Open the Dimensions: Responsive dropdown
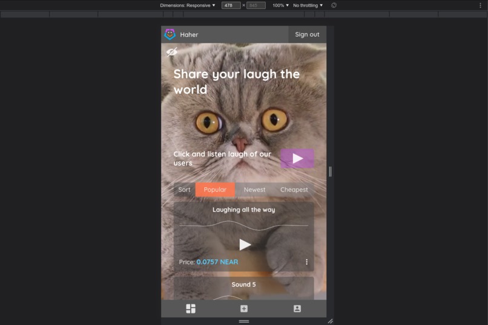The width and height of the screenshot is (488, 325). tap(188, 5)
